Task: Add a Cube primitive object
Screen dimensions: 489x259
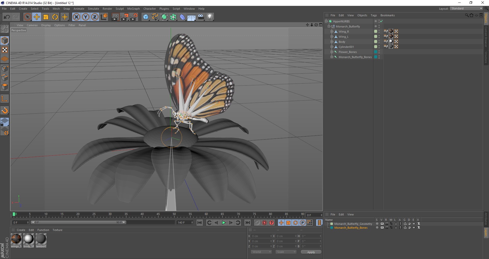Action: click(146, 17)
